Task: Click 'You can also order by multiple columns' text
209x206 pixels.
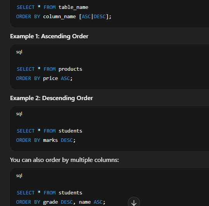Action: (x=64, y=160)
